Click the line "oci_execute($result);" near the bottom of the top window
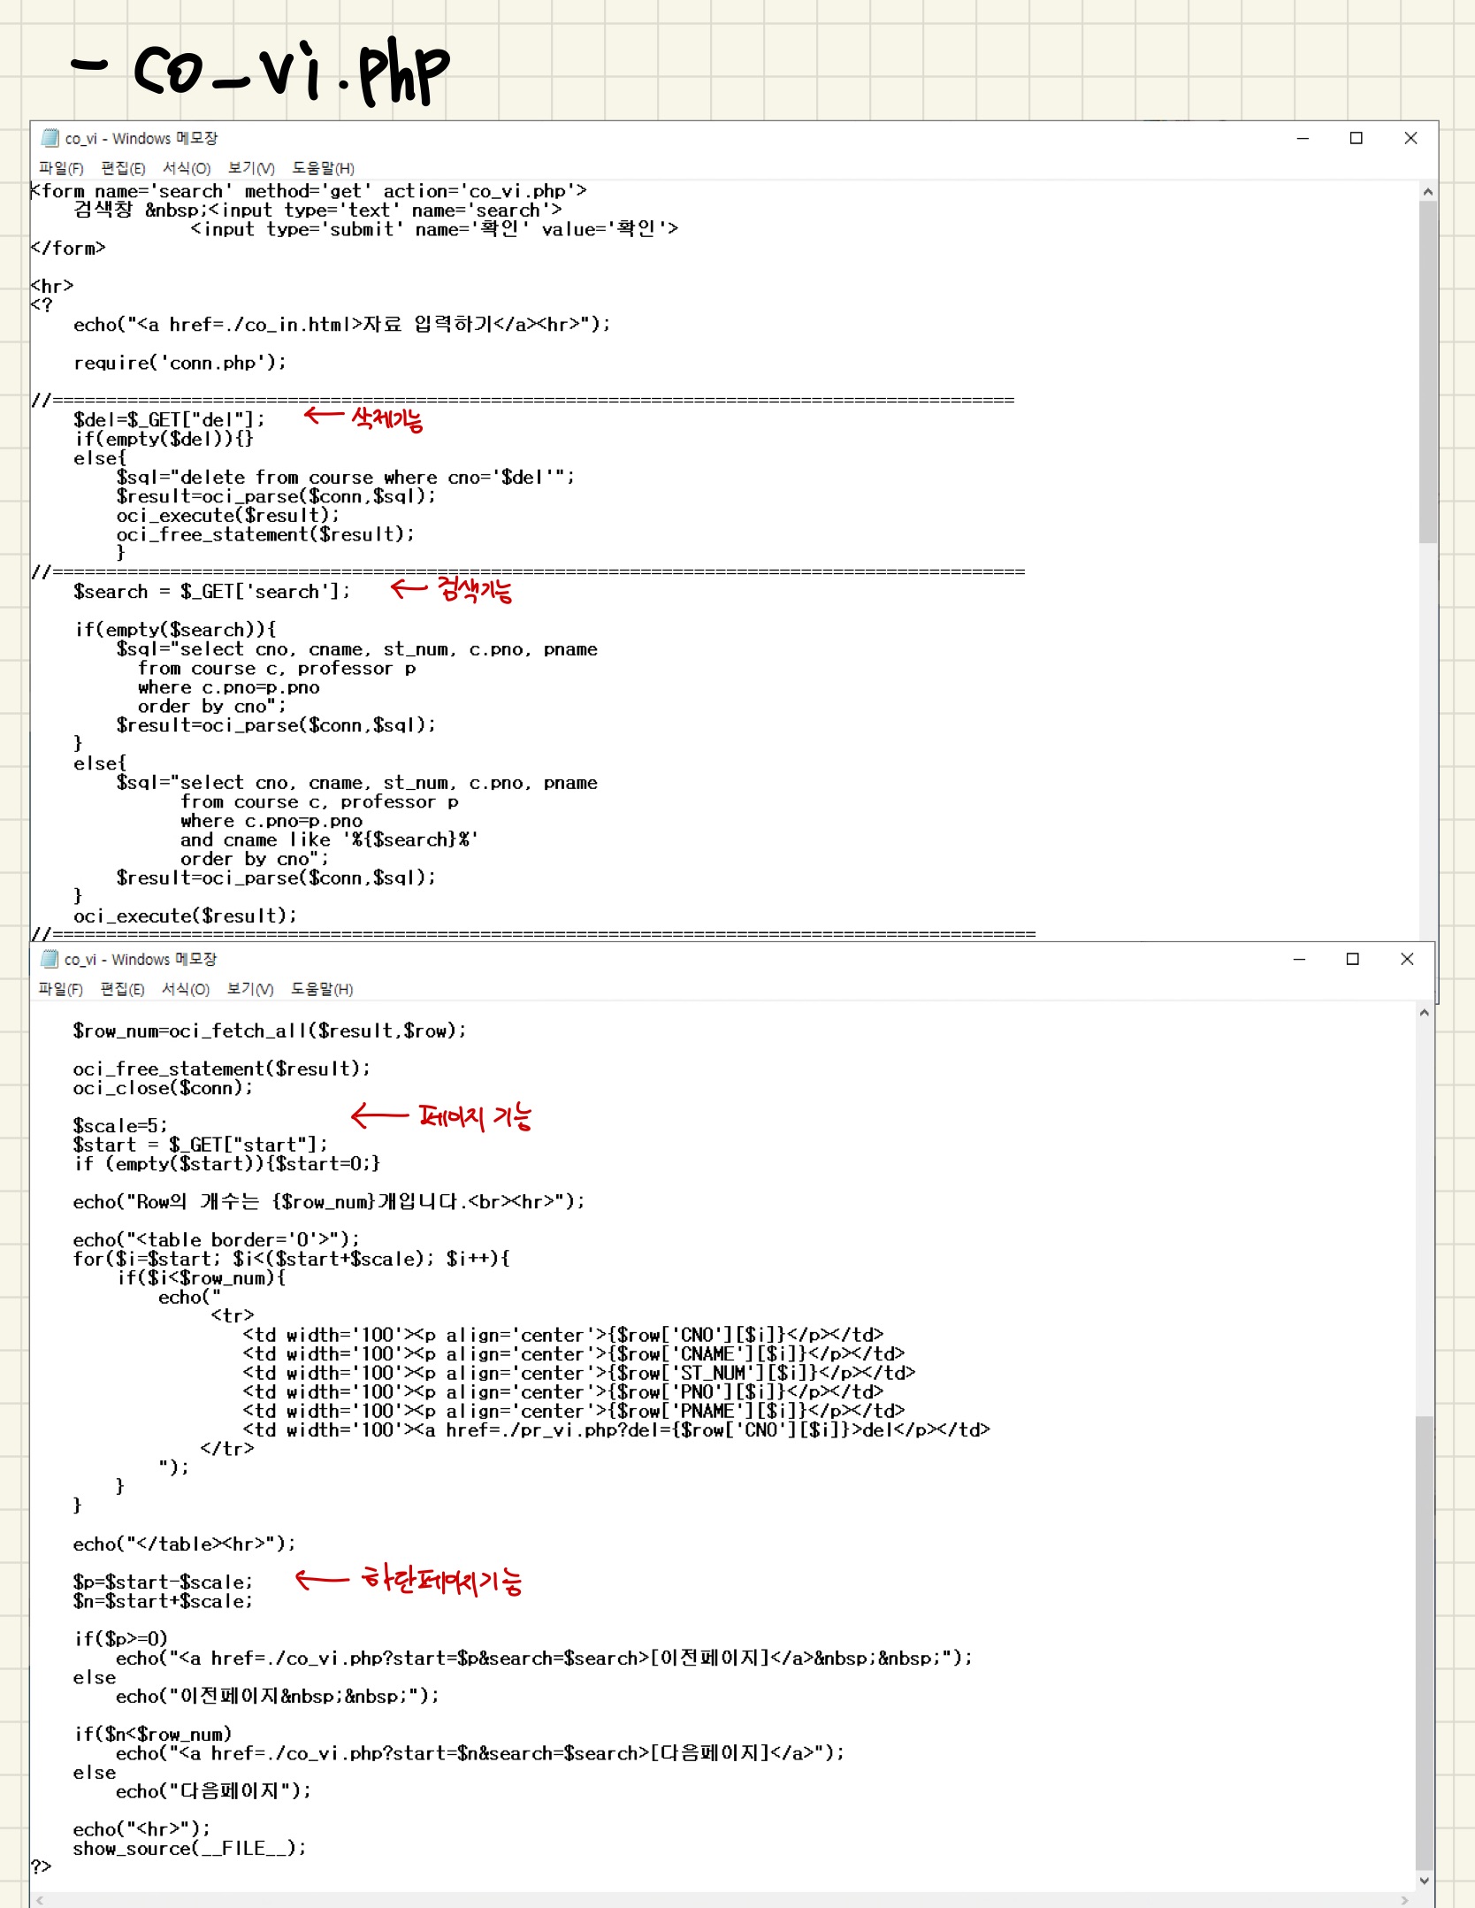The height and width of the screenshot is (1908, 1475). [185, 916]
